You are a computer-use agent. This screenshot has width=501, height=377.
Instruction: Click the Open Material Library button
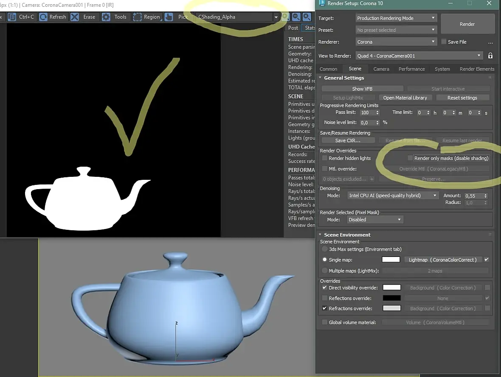point(405,98)
